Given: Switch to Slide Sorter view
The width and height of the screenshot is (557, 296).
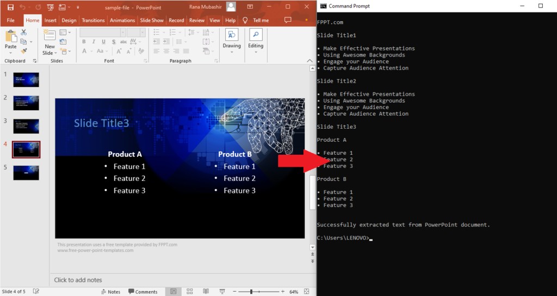Looking at the screenshot, I should (x=189, y=292).
